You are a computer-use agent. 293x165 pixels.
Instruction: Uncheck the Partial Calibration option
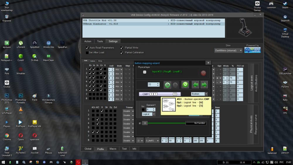[x=122, y=53]
